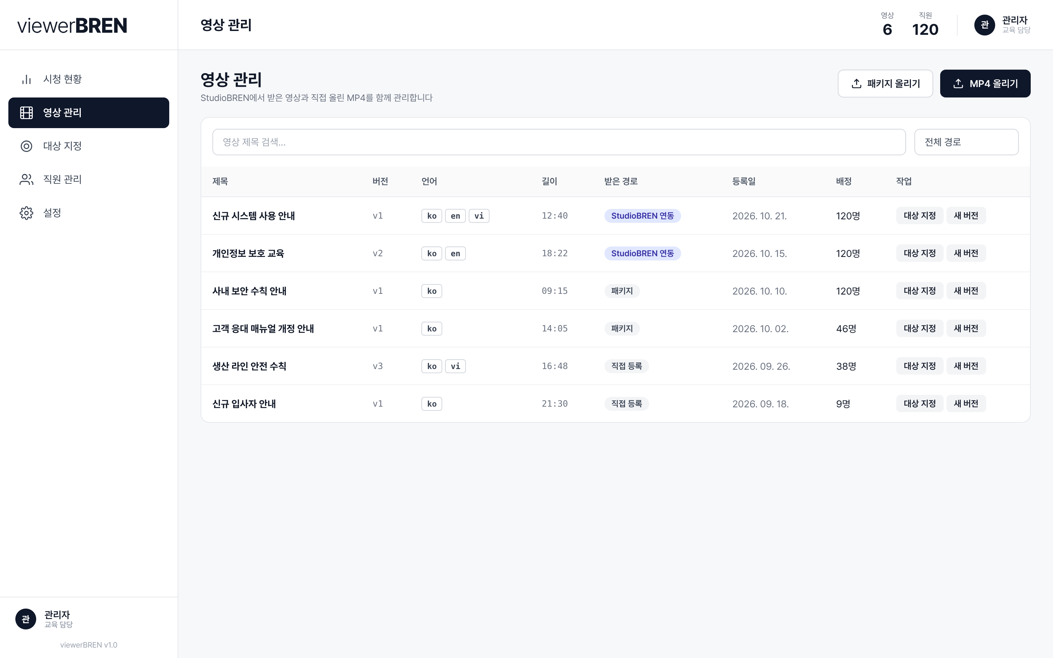
Task: Click the vi language tag for 신규 시스템 사용 안내
Action: click(479, 216)
